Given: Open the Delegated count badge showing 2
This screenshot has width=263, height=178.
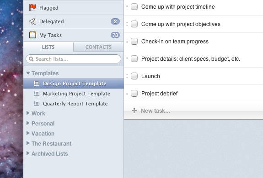Looking at the screenshot, I should click(x=115, y=21).
